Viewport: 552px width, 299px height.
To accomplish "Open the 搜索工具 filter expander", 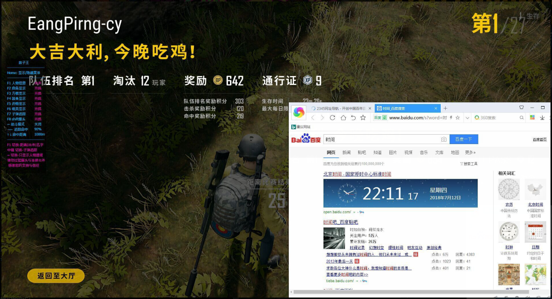I will point(468,164).
